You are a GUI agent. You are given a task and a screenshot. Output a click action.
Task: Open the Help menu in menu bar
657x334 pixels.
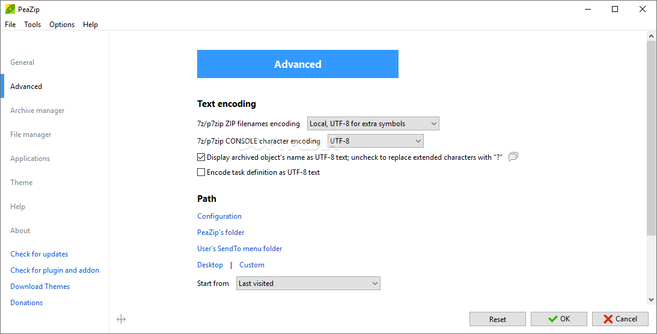(90, 24)
